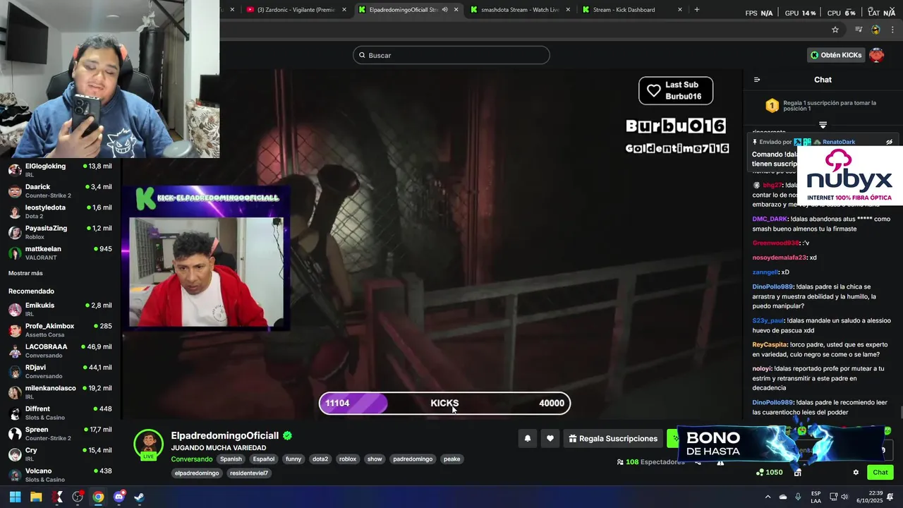
Task: Open Profe_Akimbox recommended channel
Action: pos(60,329)
